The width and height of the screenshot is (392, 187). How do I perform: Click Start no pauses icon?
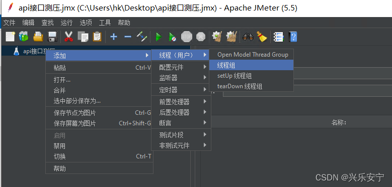(173, 37)
